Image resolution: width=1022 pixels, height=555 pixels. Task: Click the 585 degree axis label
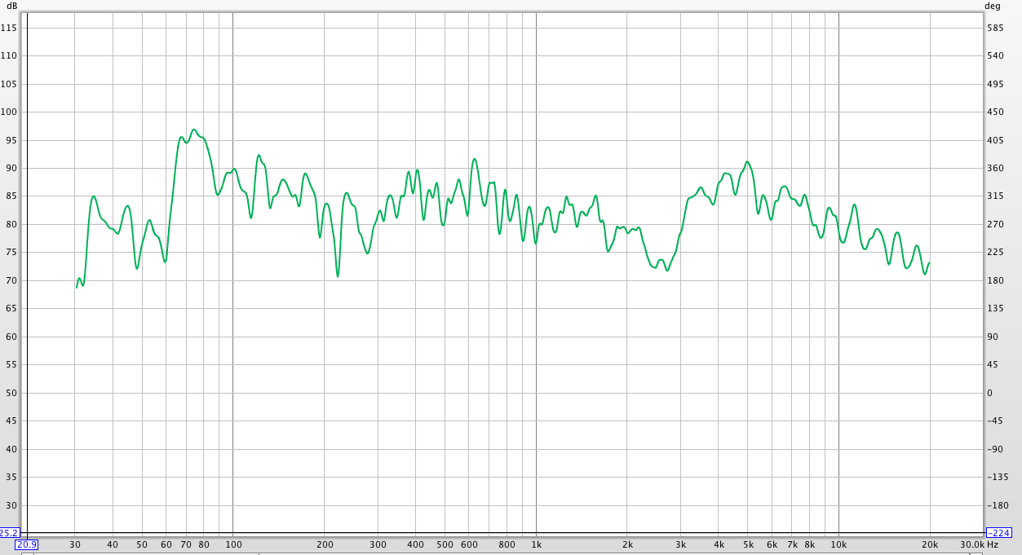pos(995,28)
